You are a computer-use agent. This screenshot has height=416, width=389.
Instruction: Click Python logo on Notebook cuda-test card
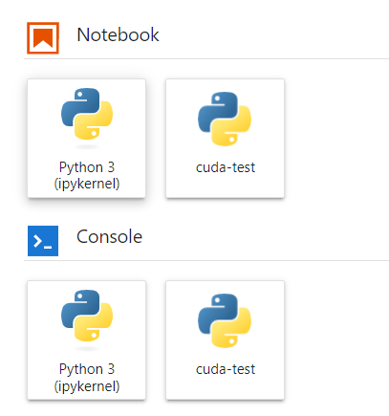pos(225,119)
